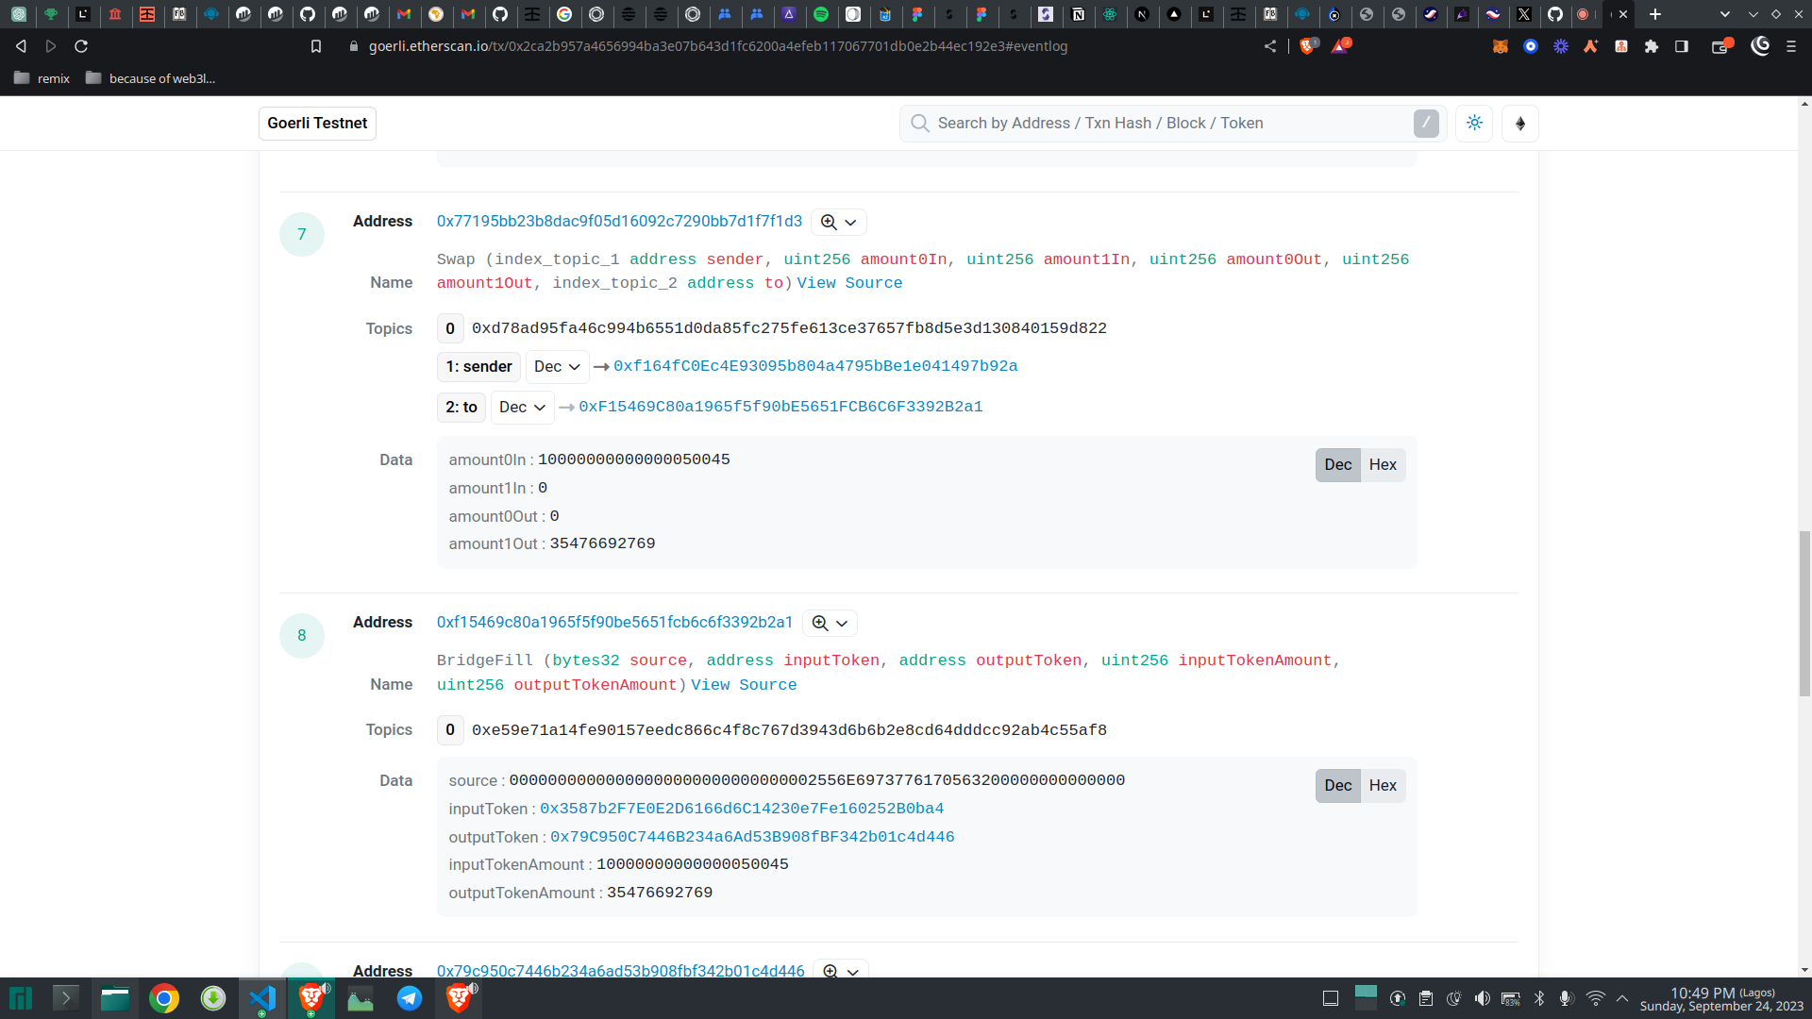The image size is (1812, 1019).
Task: Open the browser extensions puzzle icon
Action: 1651,46
